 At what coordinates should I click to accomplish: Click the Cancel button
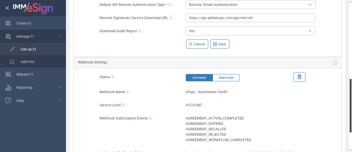(197, 44)
